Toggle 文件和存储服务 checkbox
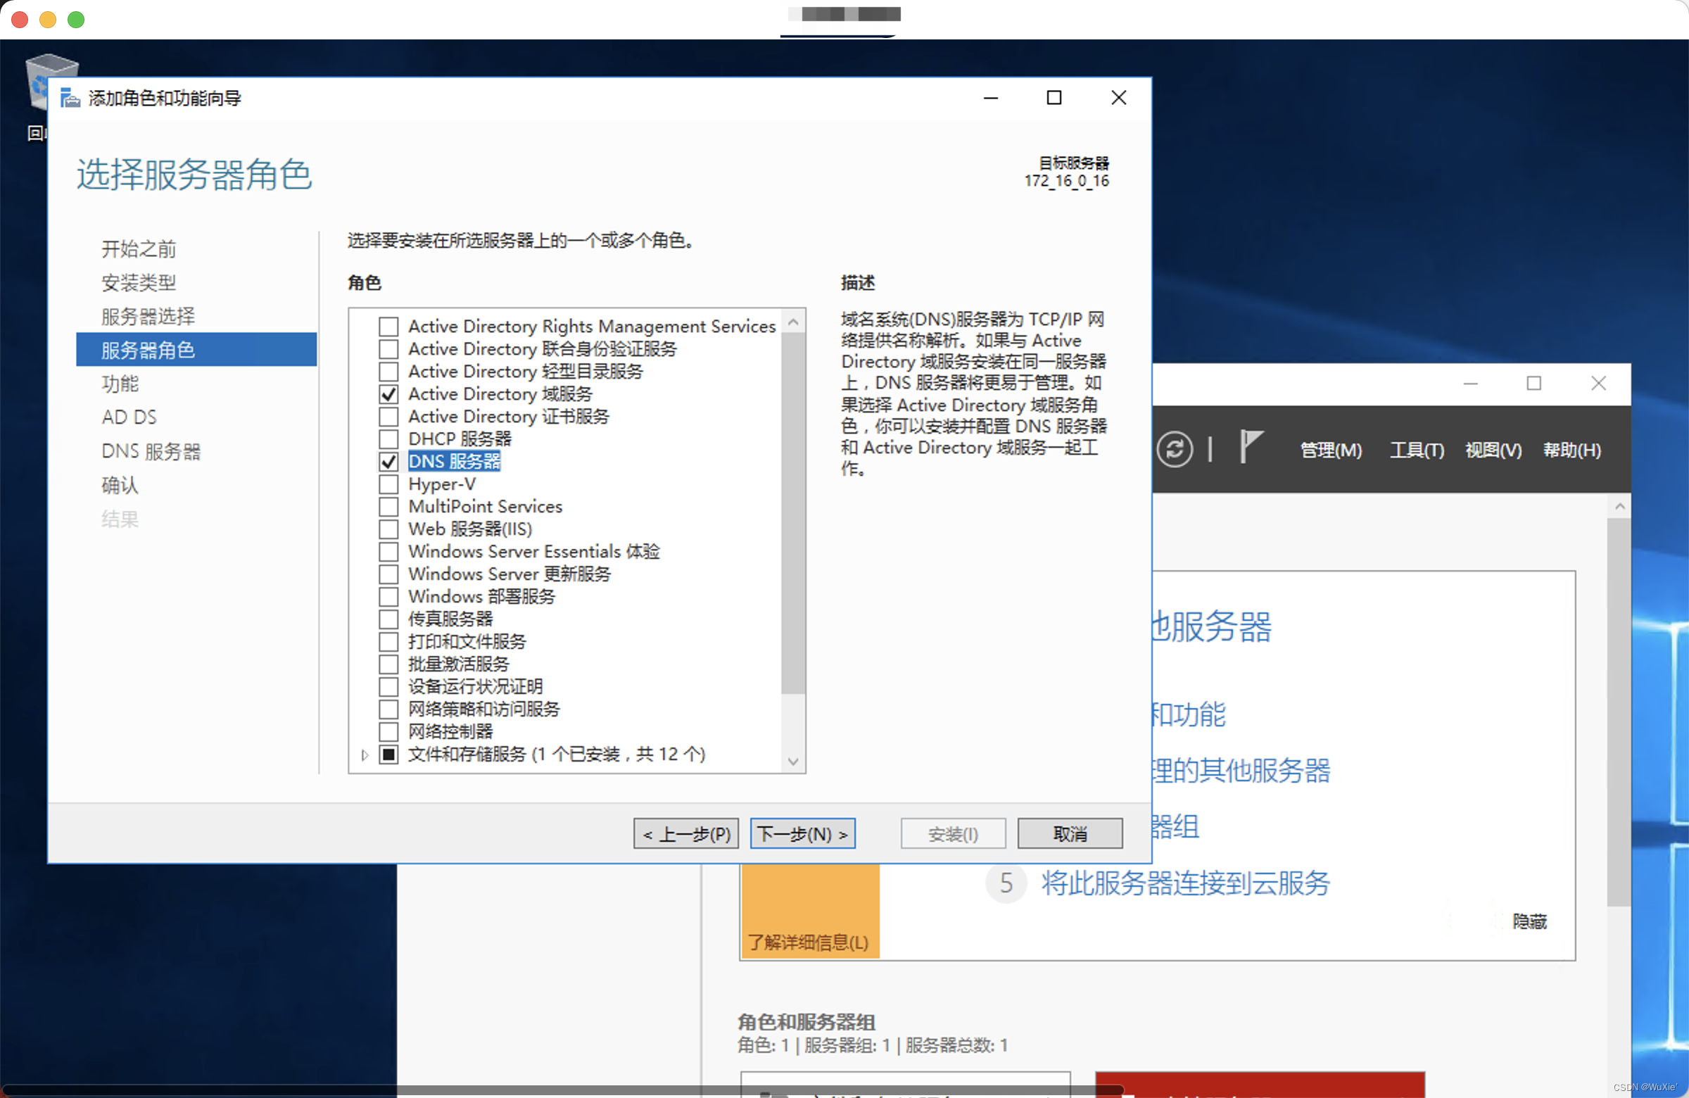Viewport: 1689px width, 1098px height. point(388,754)
